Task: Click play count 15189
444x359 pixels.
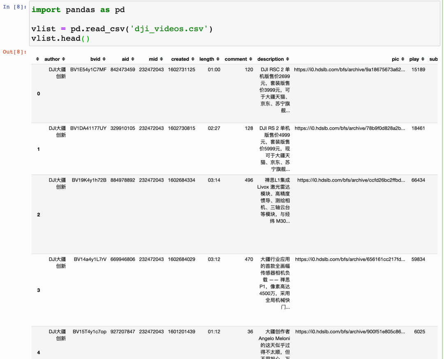Action: coord(418,69)
